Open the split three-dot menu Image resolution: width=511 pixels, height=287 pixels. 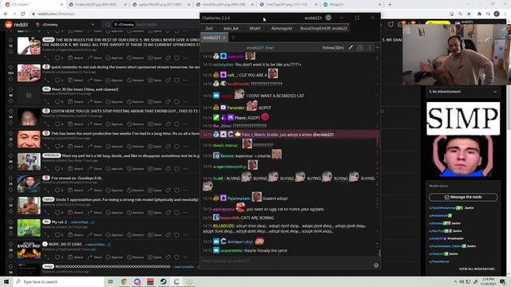click(370, 48)
